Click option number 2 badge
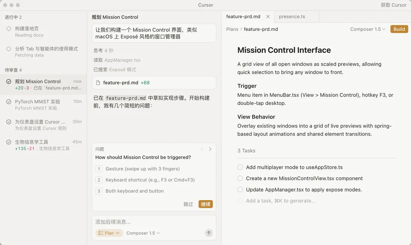The width and height of the screenshot is (411, 245). pos(99,180)
